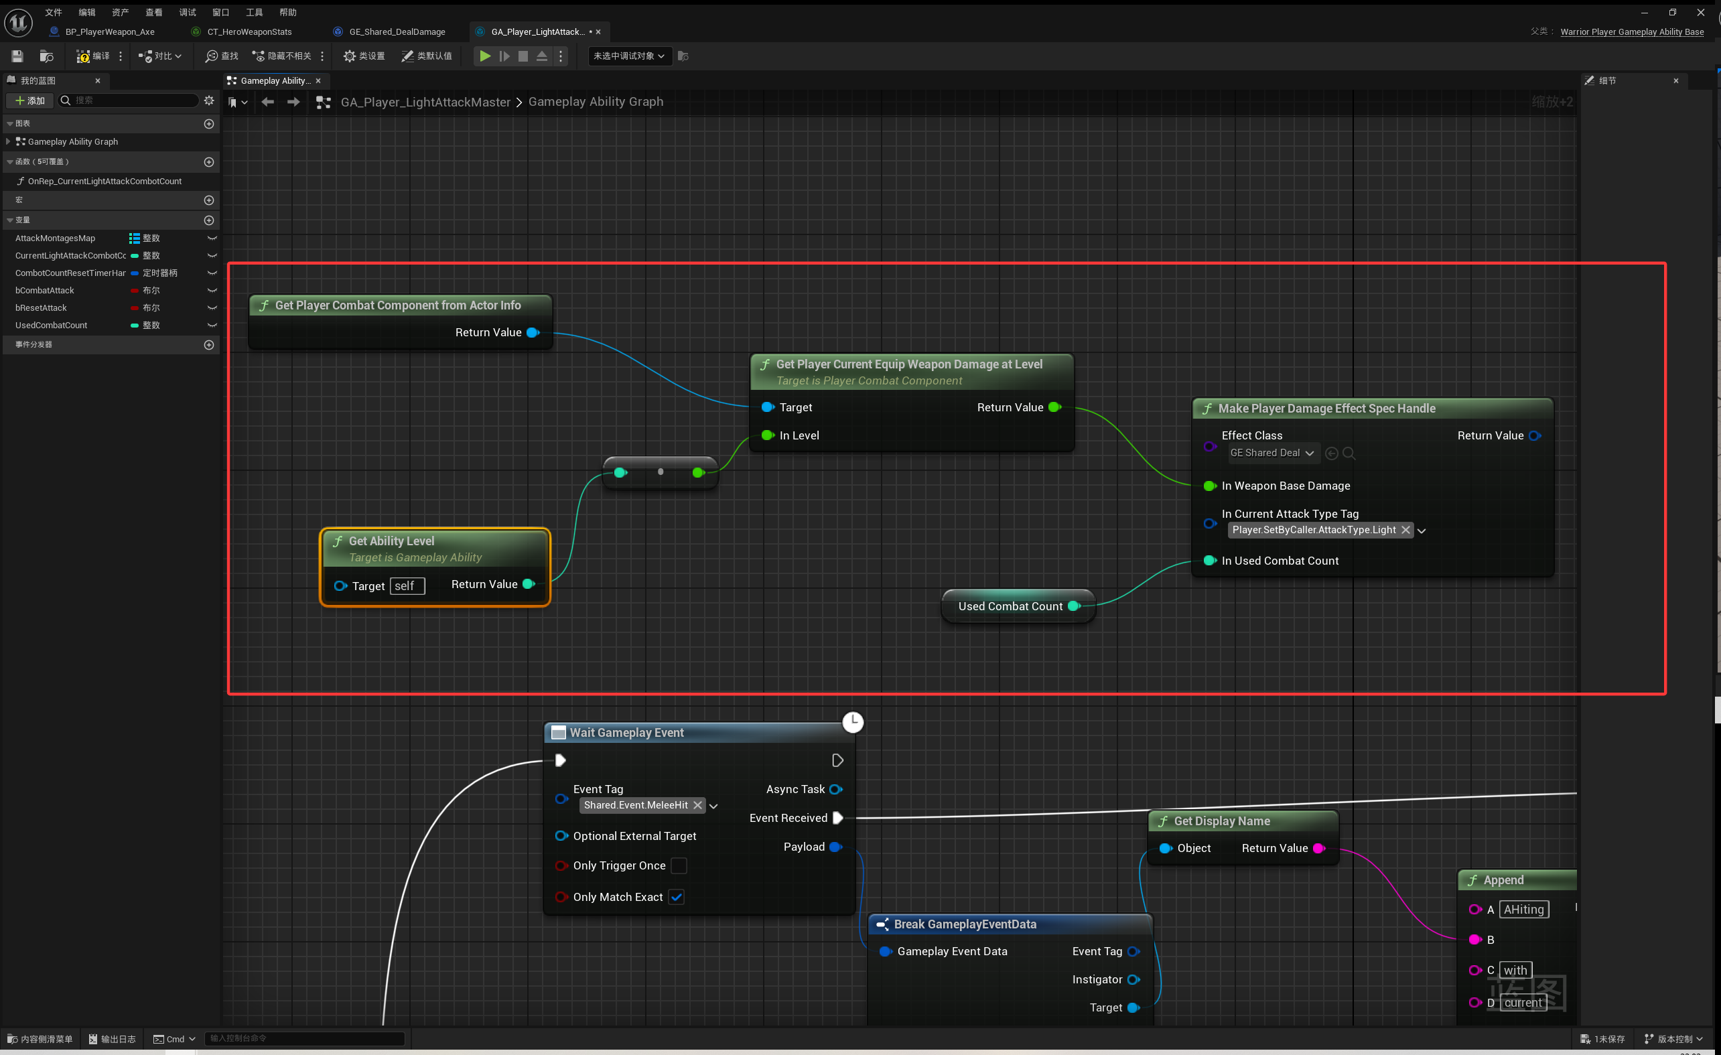Enable the Only Trigger Once checkbox
This screenshot has width=1721, height=1055.
click(678, 865)
